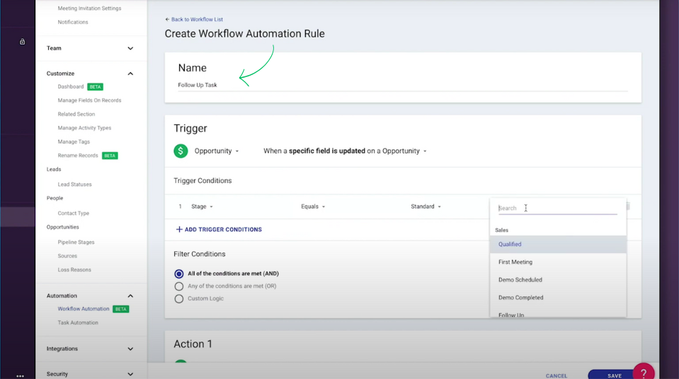The image size is (679, 379).
Task: Open Workflow Automation in sidebar
Action: point(84,309)
